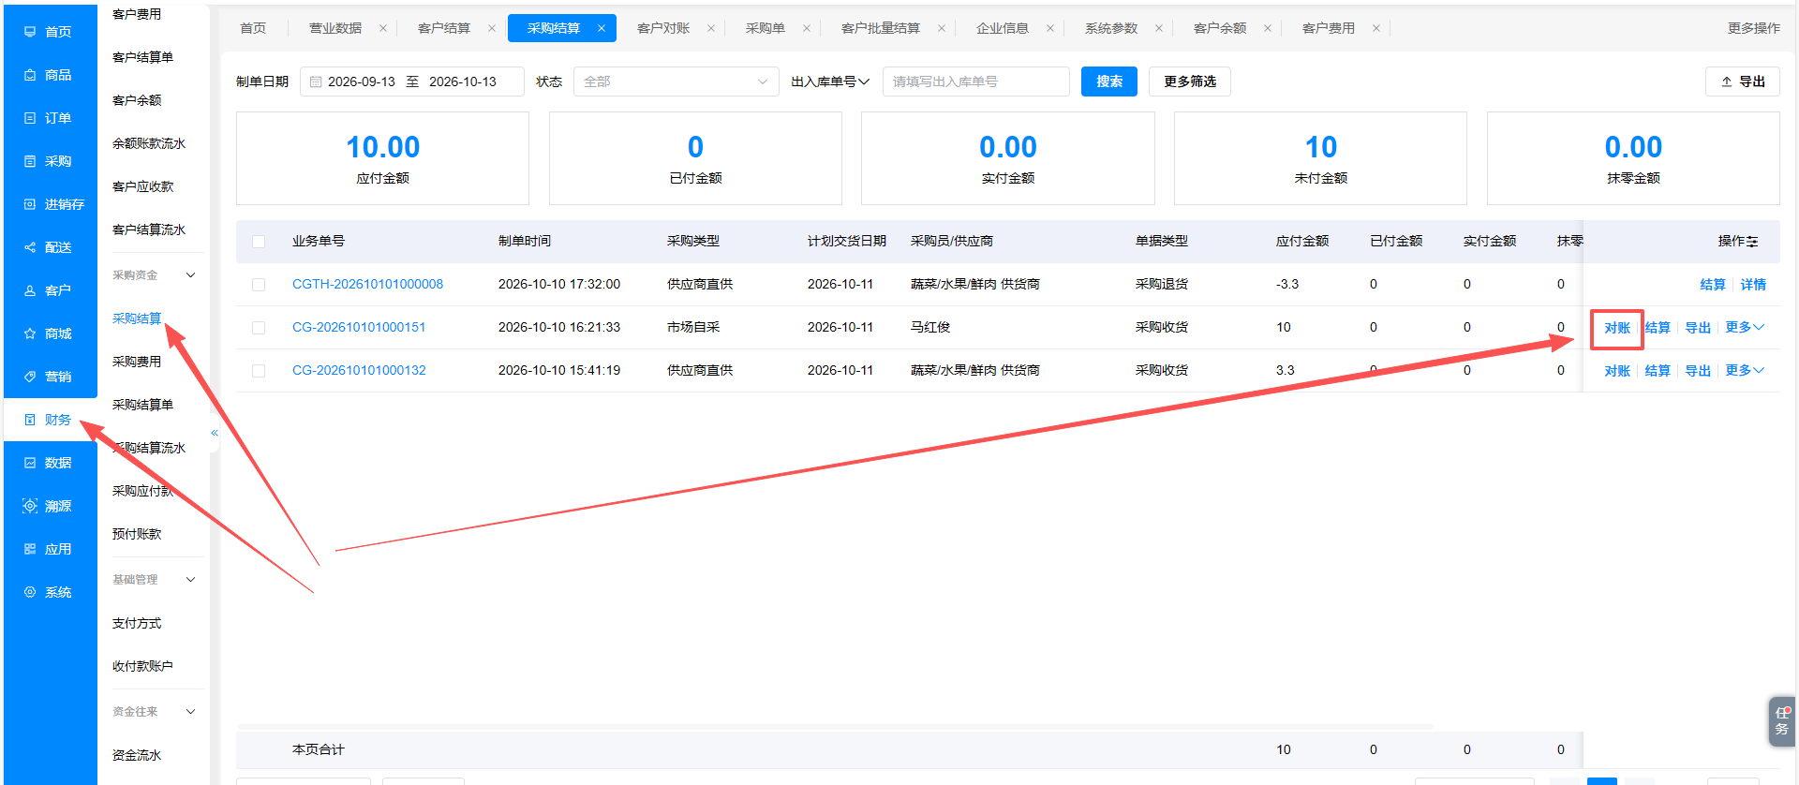Select the checkbox for CGTH-202610101000008
The width and height of the screenshot is (1799, 785).
259,285
